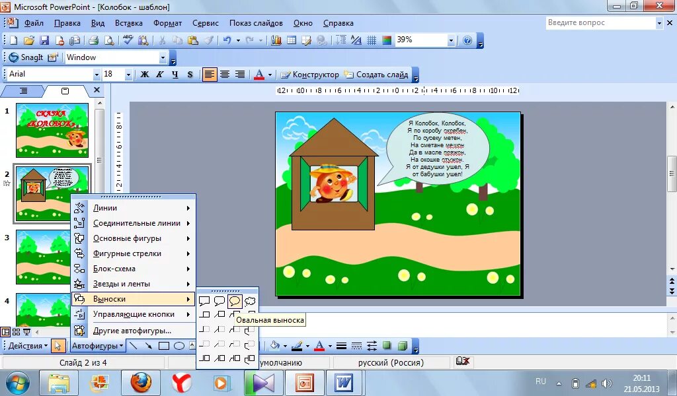Toggle the Select Objects arrow tool
Screen dimensions: 677x396
tap(58, 346)
